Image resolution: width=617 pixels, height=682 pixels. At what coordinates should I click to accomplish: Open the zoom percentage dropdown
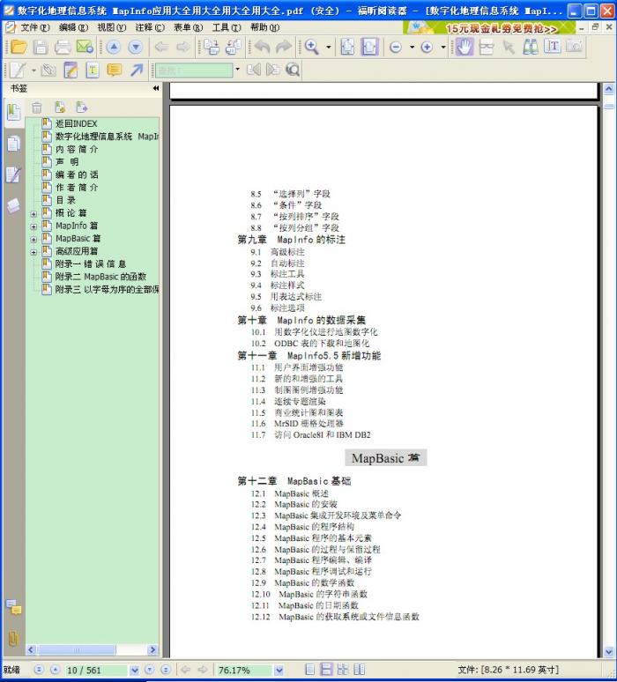point(279,670)
